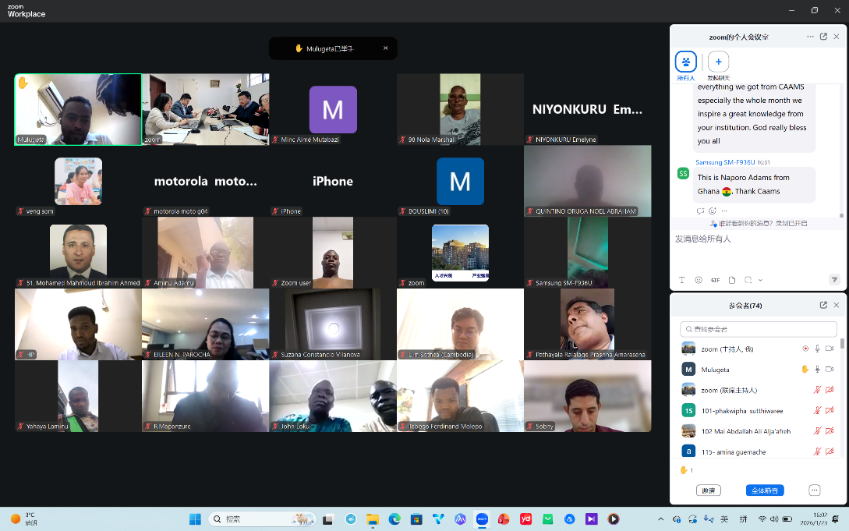Attach a file in the chat toolbar
Screen dimensions: 849x531
coord(731,280)
